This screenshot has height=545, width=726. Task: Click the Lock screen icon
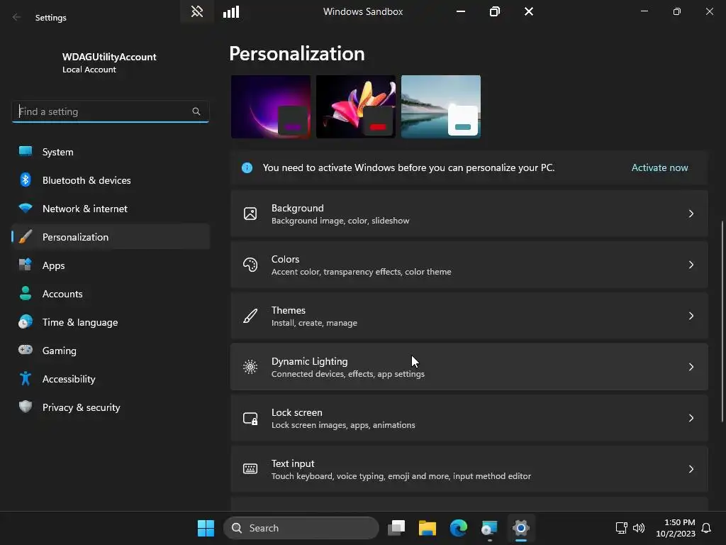(250, 419)
